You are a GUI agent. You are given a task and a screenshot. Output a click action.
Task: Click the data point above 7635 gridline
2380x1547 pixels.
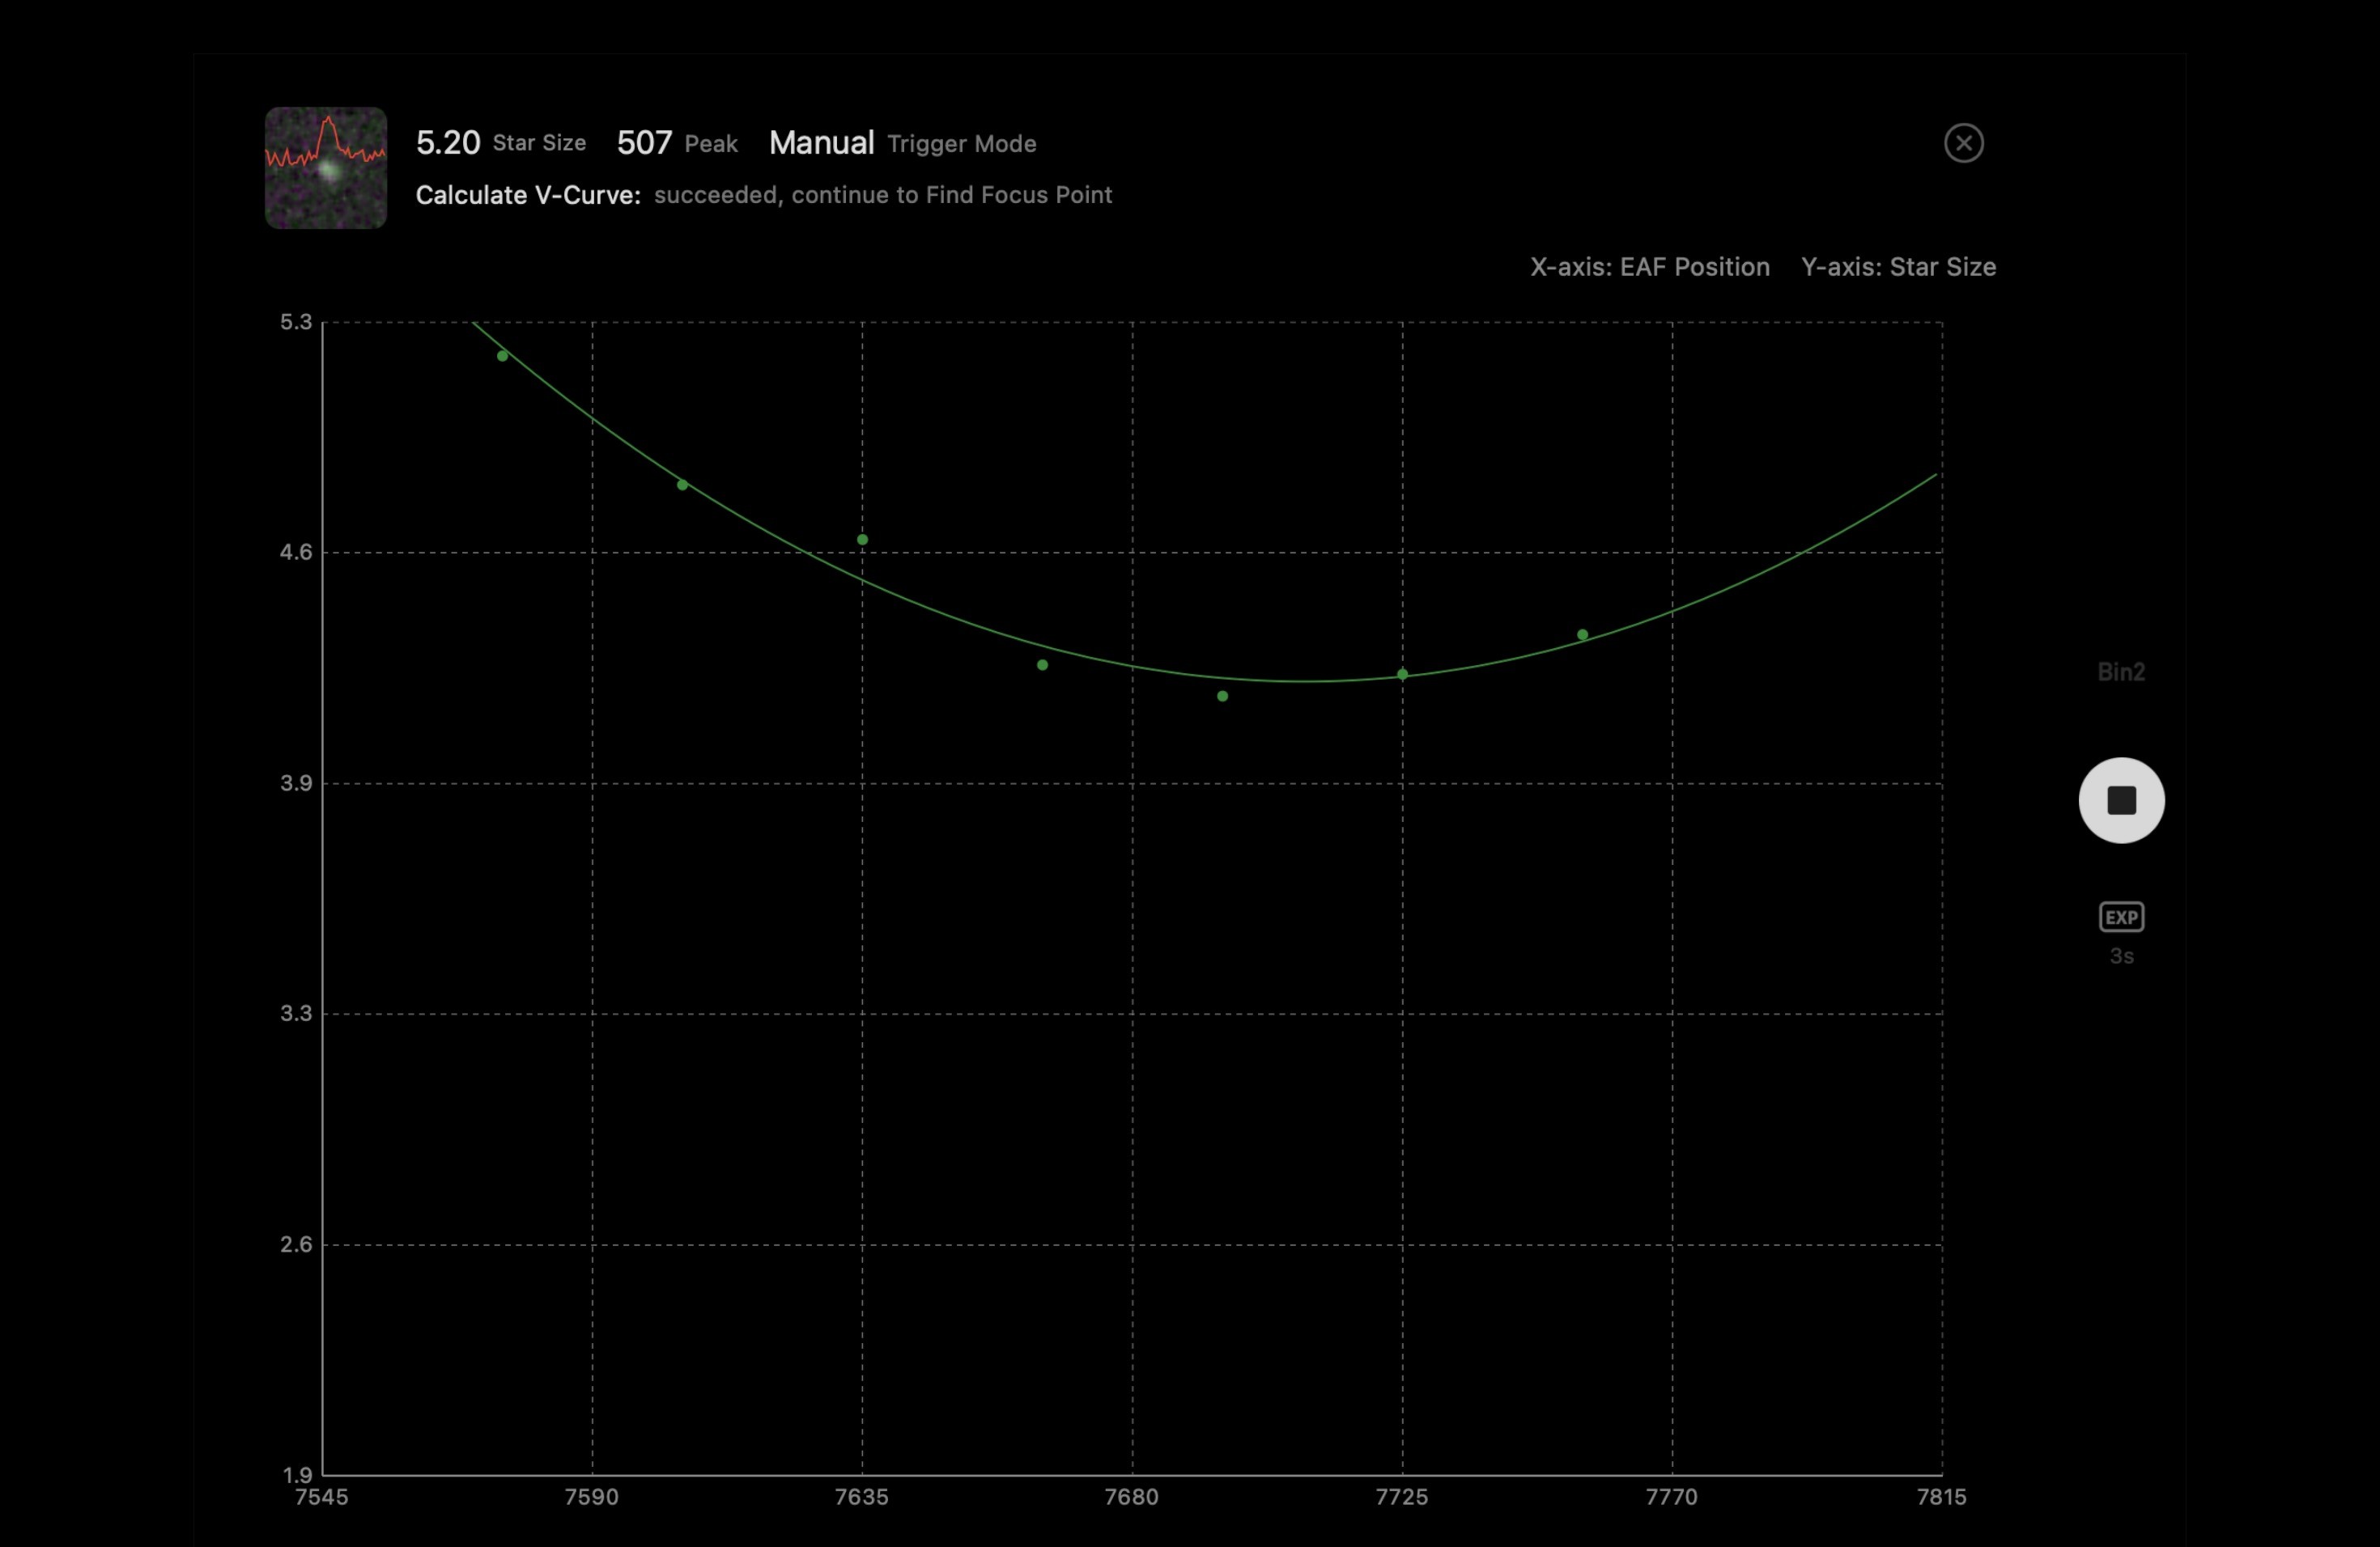point(862,540)
